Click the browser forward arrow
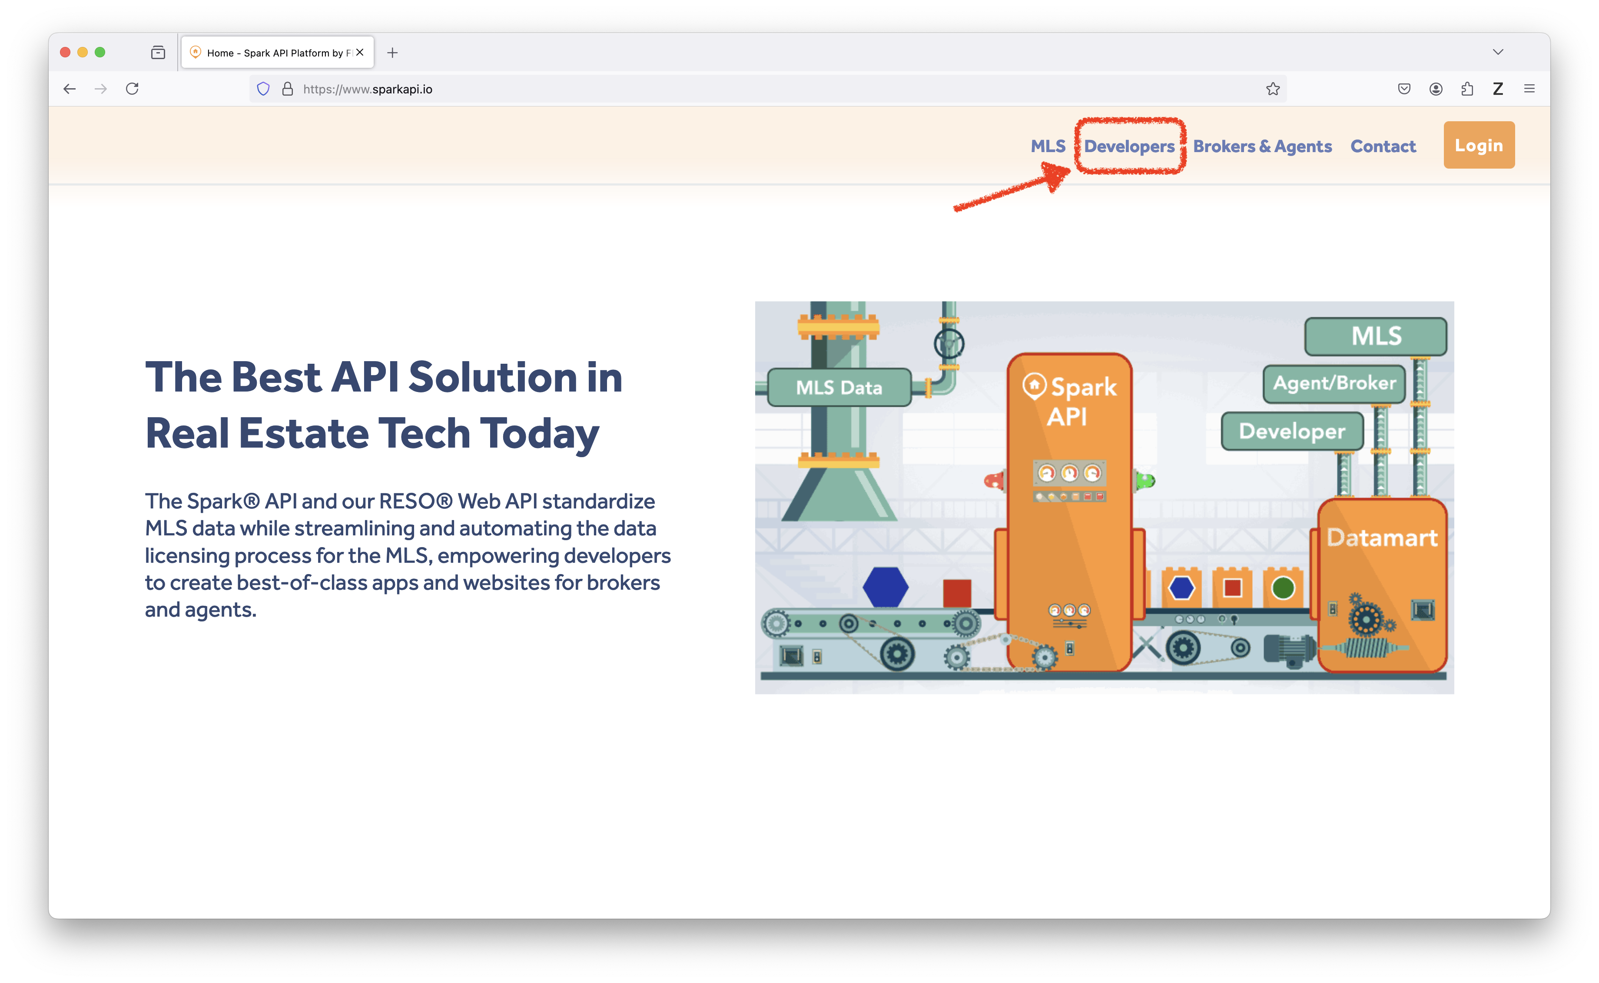The width and height of the screenshot is (1599, 983). coord(101,89)
